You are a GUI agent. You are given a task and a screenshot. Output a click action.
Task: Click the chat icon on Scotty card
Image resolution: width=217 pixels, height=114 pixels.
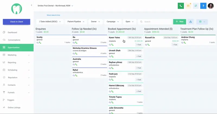coord(37,43)
